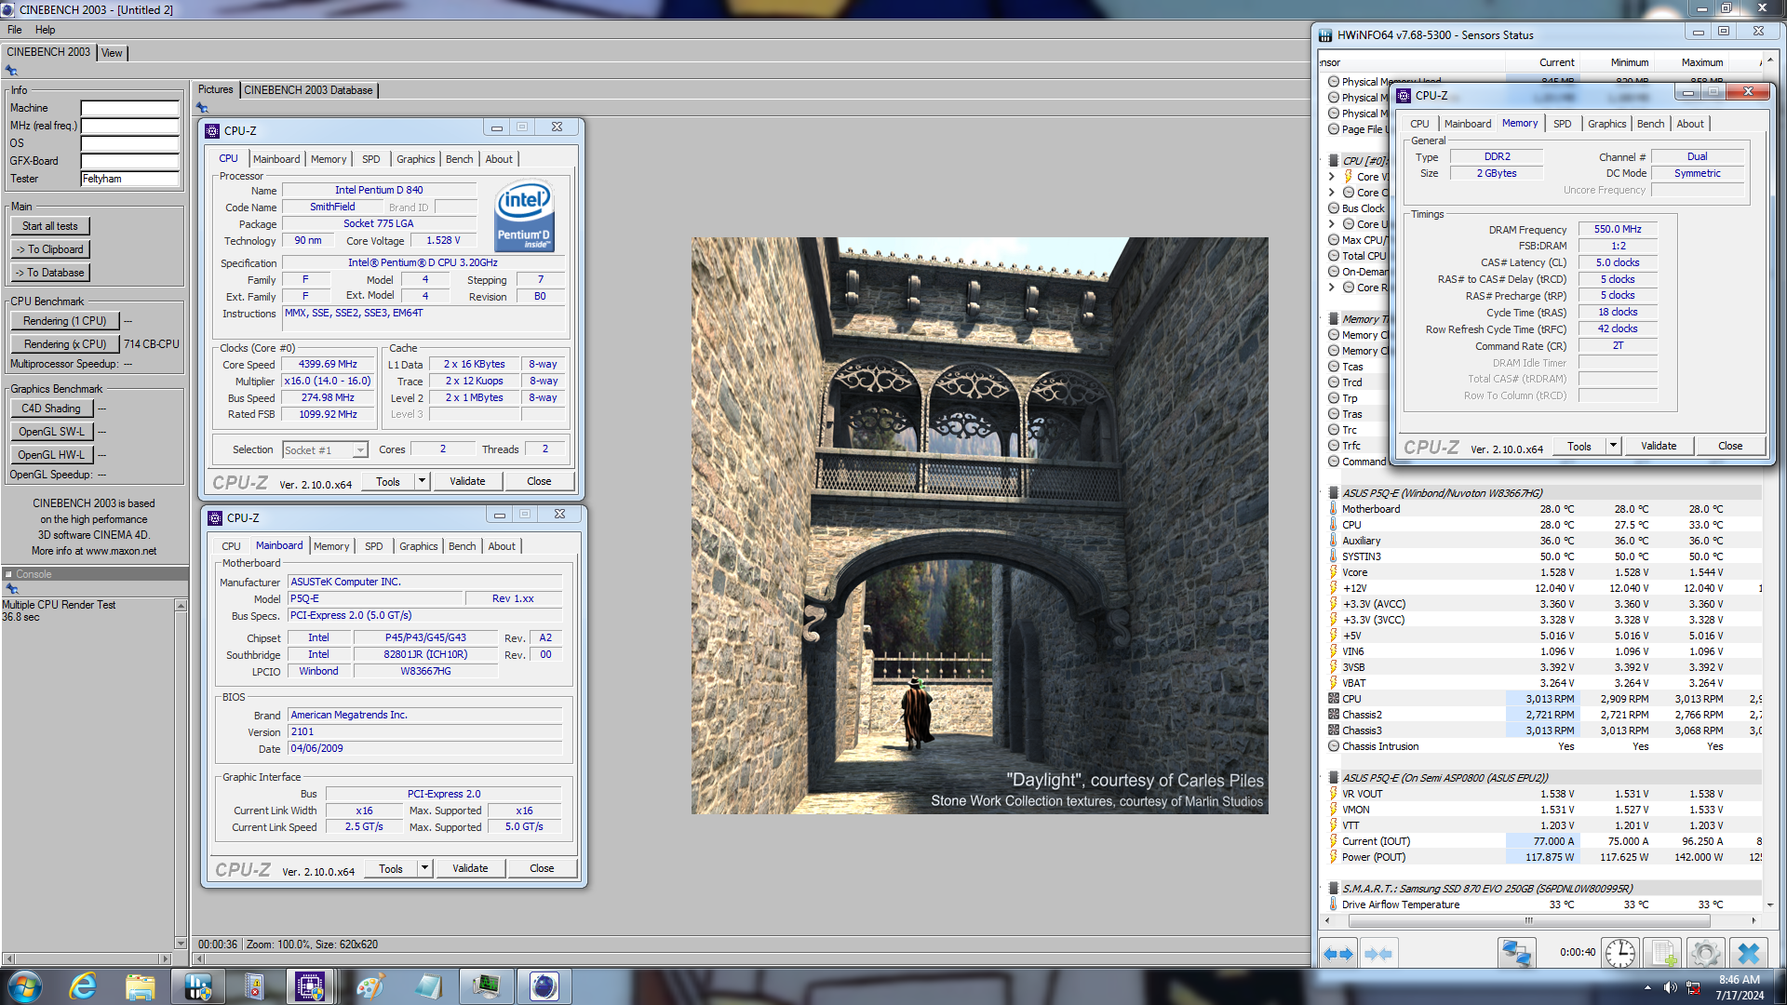
Task: Click To Database button
Action: [50, 273]
